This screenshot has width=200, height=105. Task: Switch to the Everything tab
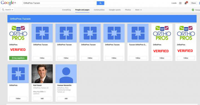click(x=66, y=10)
